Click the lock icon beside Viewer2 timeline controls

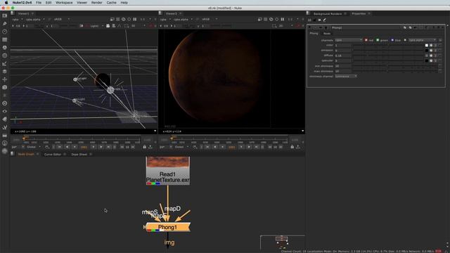[292, 147]
